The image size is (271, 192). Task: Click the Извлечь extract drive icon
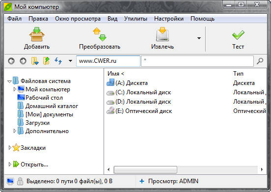(x=163, y=34)
